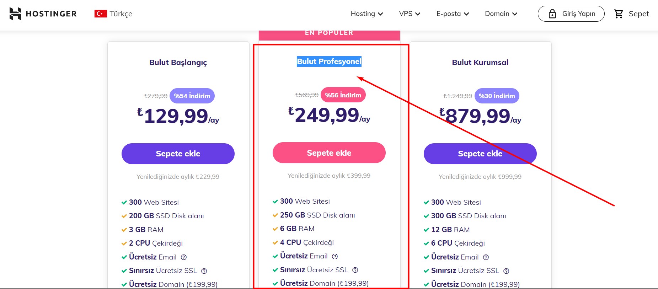Click SSL help icon in Bulut Profesyonel
This screenshot has height=289, width=658.
pos(355,270)
